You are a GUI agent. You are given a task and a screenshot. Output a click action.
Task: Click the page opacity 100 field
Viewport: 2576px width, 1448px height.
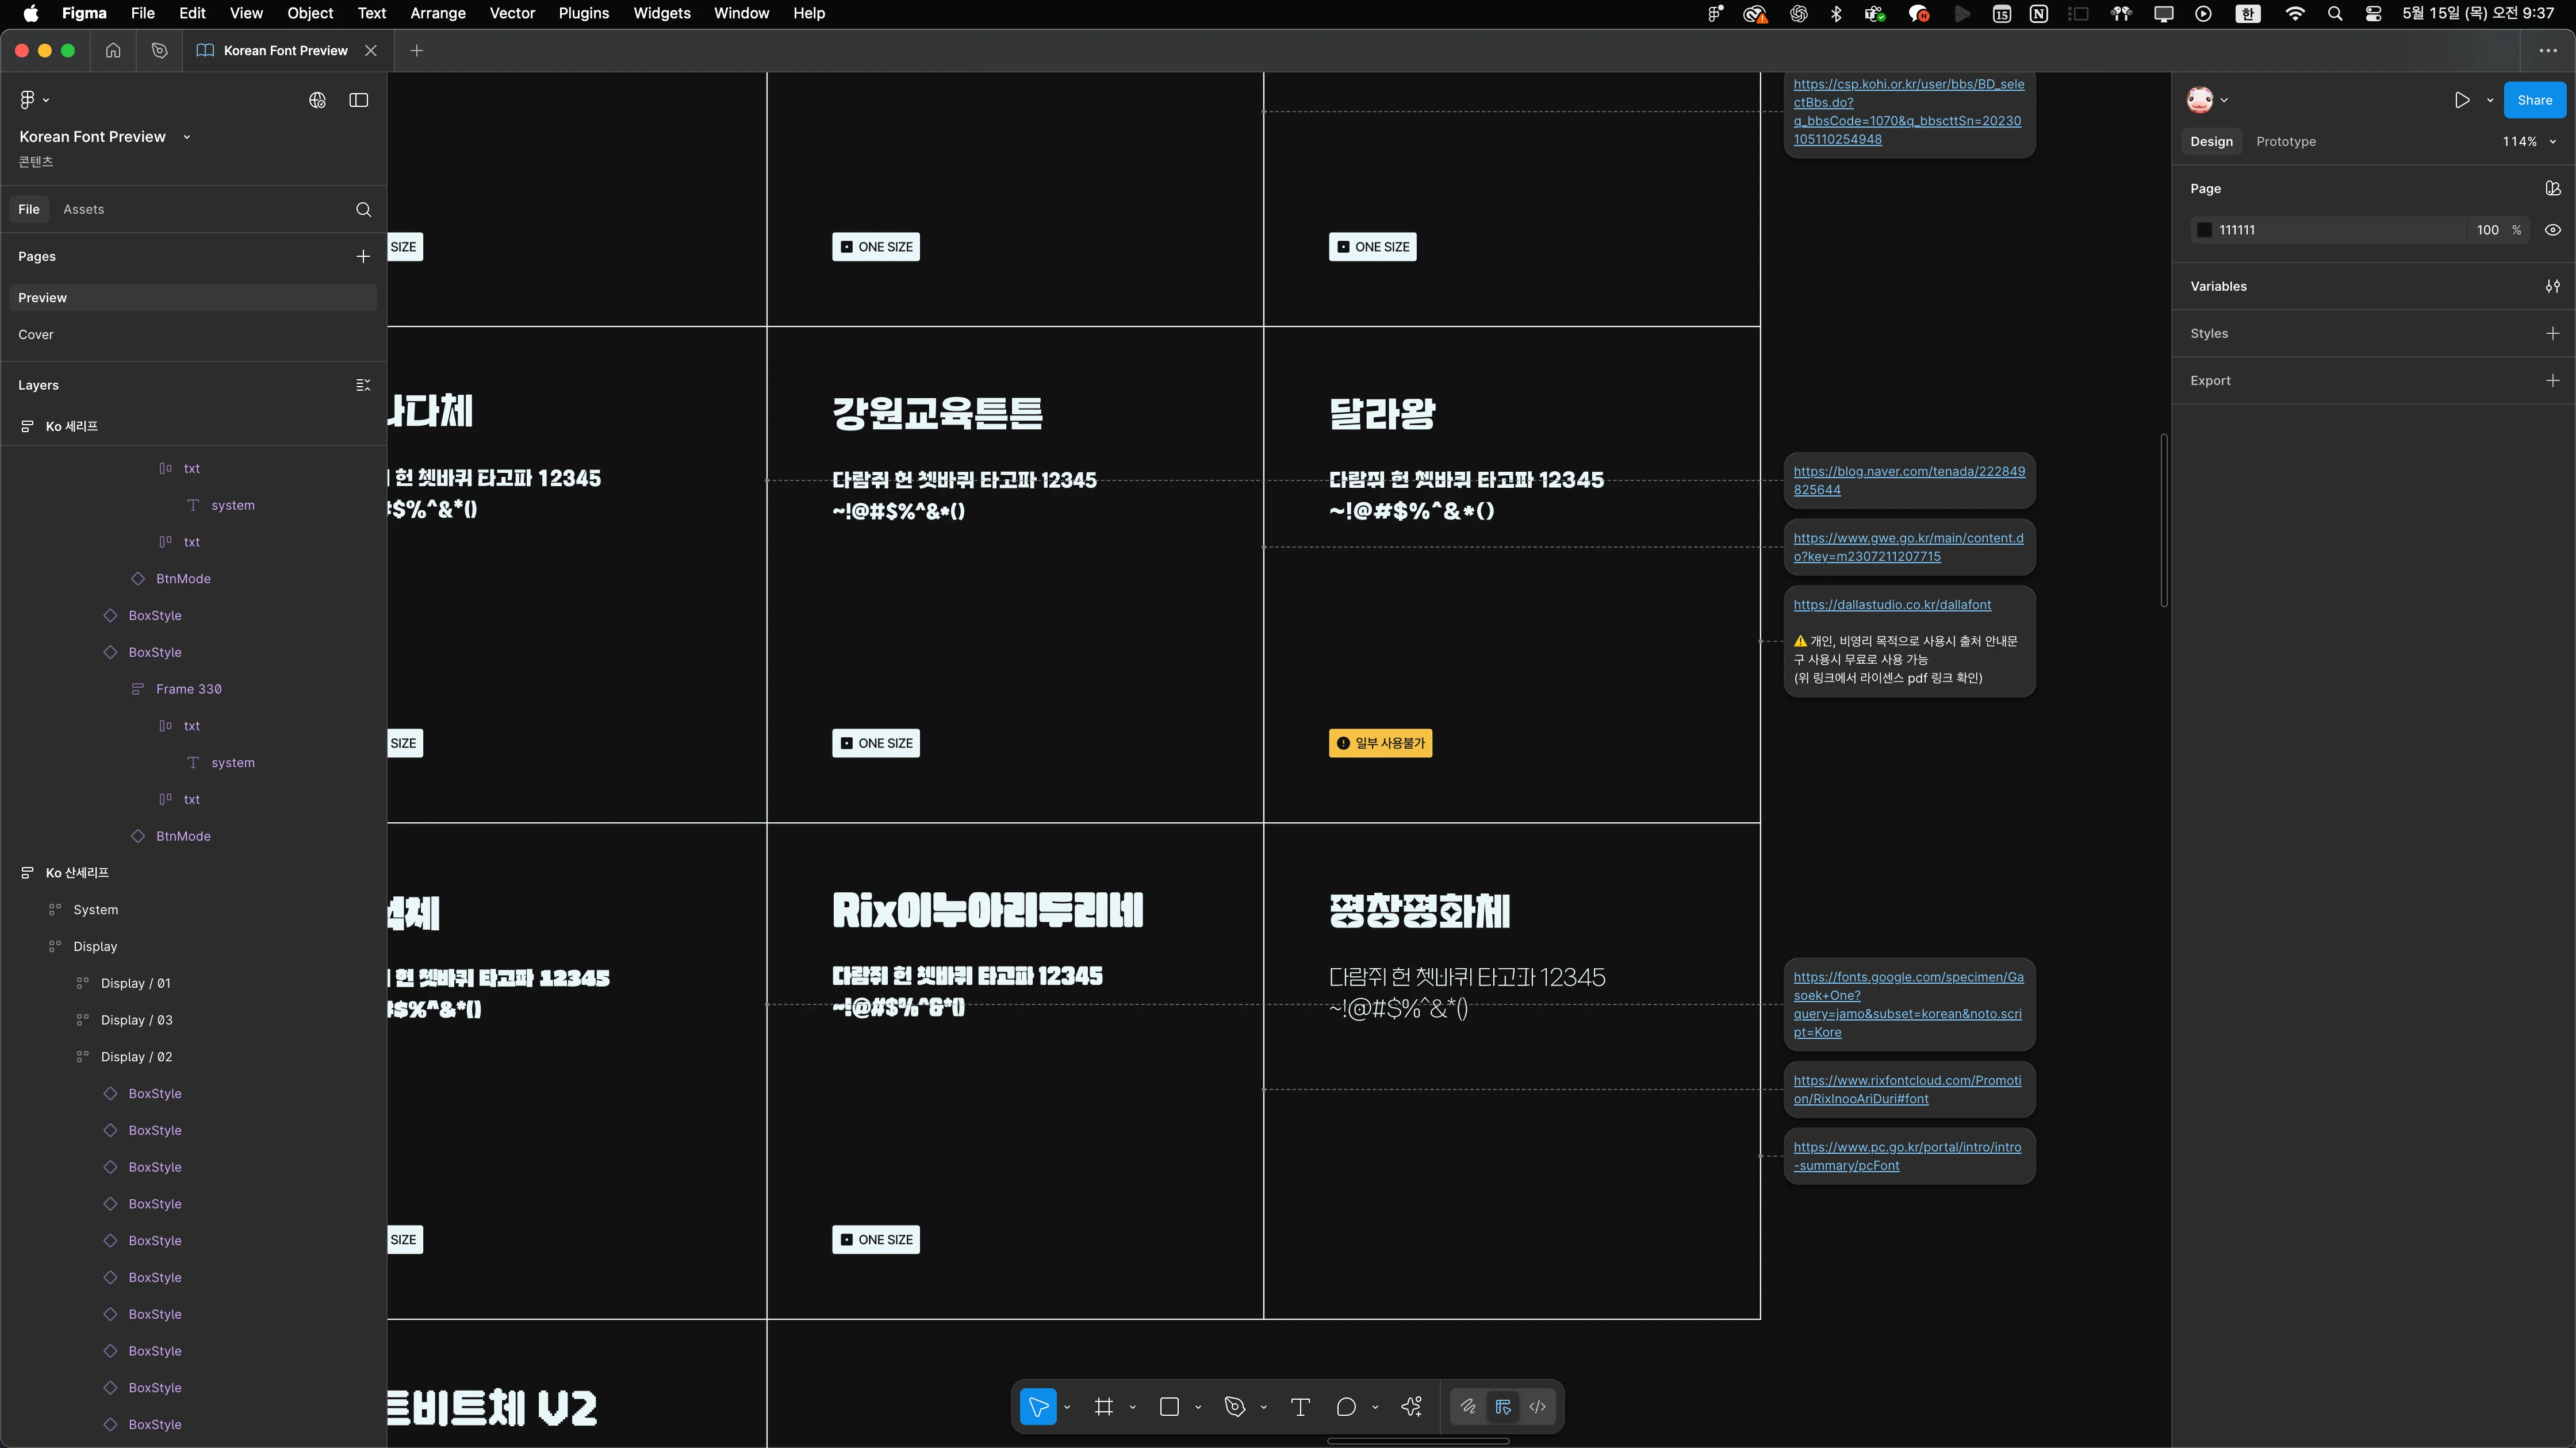tap(2488, 230)
